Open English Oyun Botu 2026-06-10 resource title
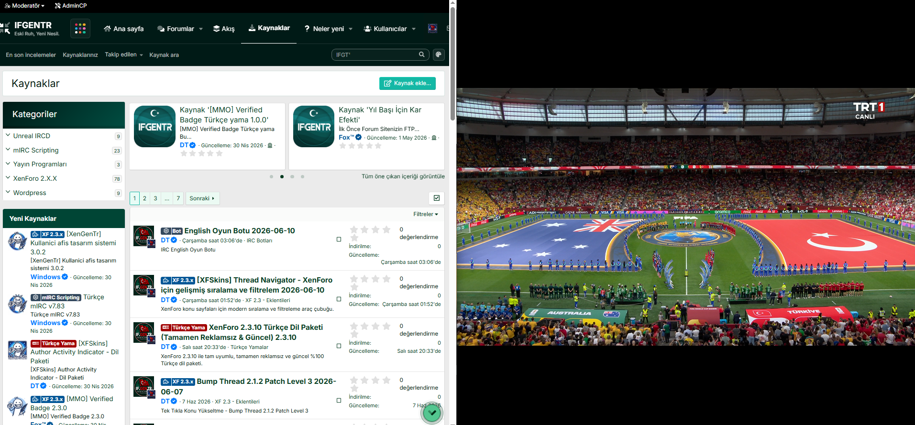This screenshot has width=915, height=425. coord(240,231)
